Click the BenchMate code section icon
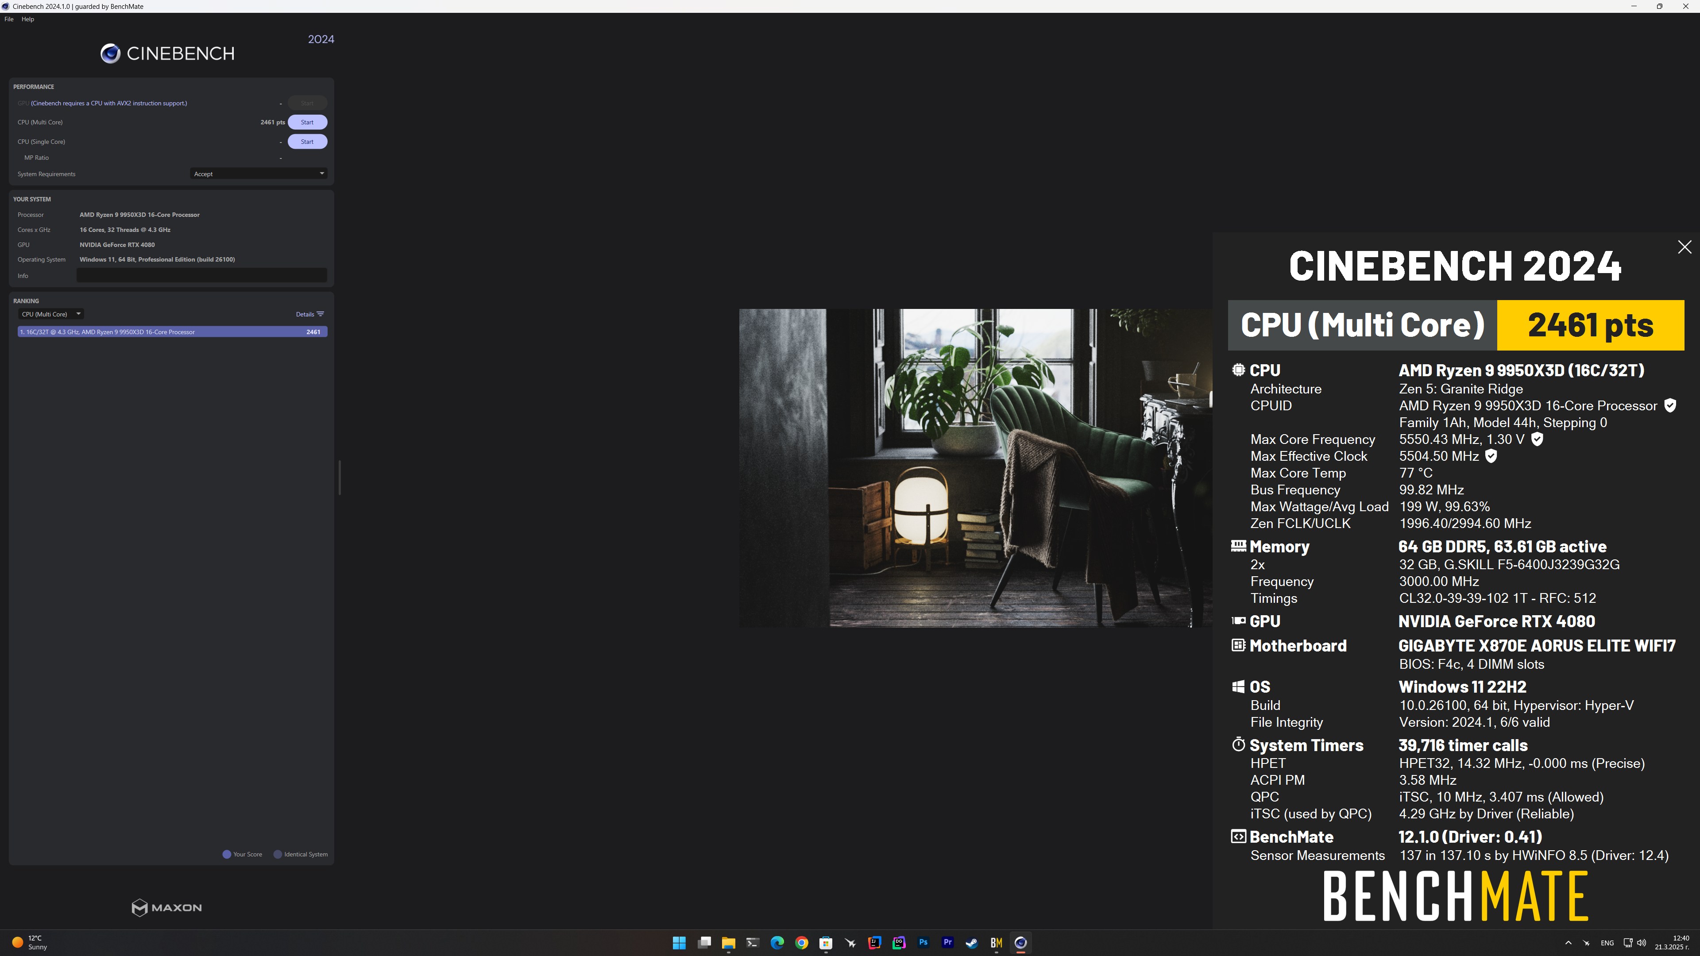 (x=1238, y=836)
